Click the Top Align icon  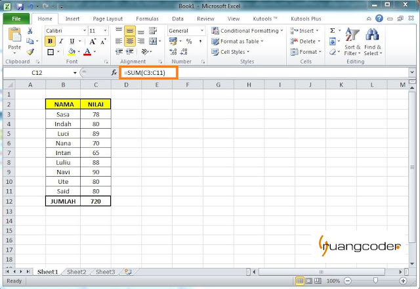119,31
